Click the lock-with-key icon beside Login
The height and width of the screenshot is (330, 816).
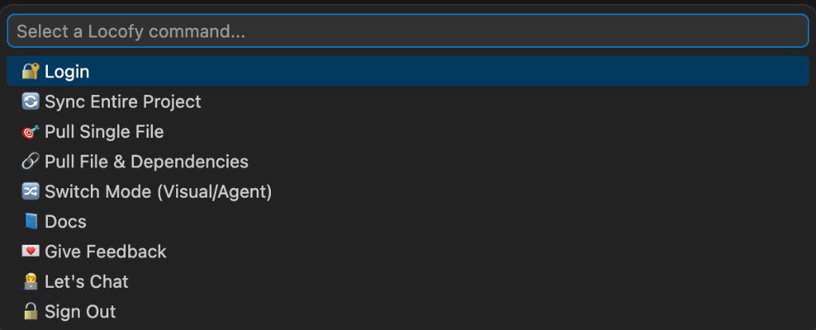pos(30,72)
